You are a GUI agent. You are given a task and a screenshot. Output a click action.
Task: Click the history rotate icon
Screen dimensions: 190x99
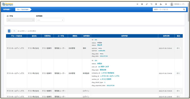coord(151,4)
